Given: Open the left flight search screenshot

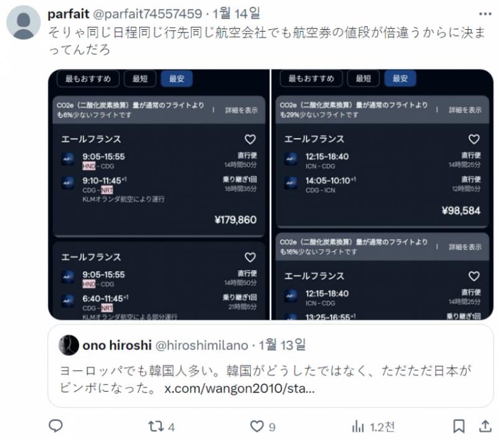Looking at the screenshot, I should [x=159, y=195].
